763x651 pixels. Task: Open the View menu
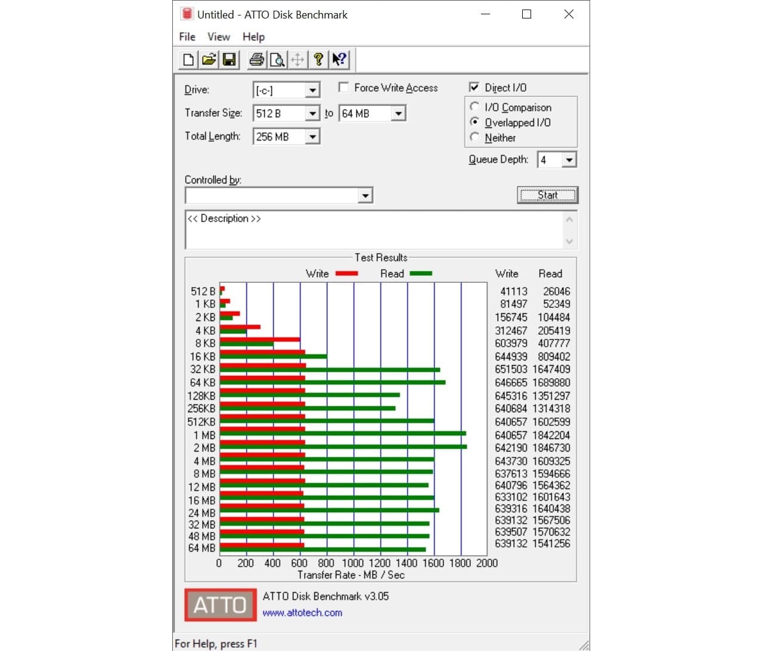click(x=219, y=37)
